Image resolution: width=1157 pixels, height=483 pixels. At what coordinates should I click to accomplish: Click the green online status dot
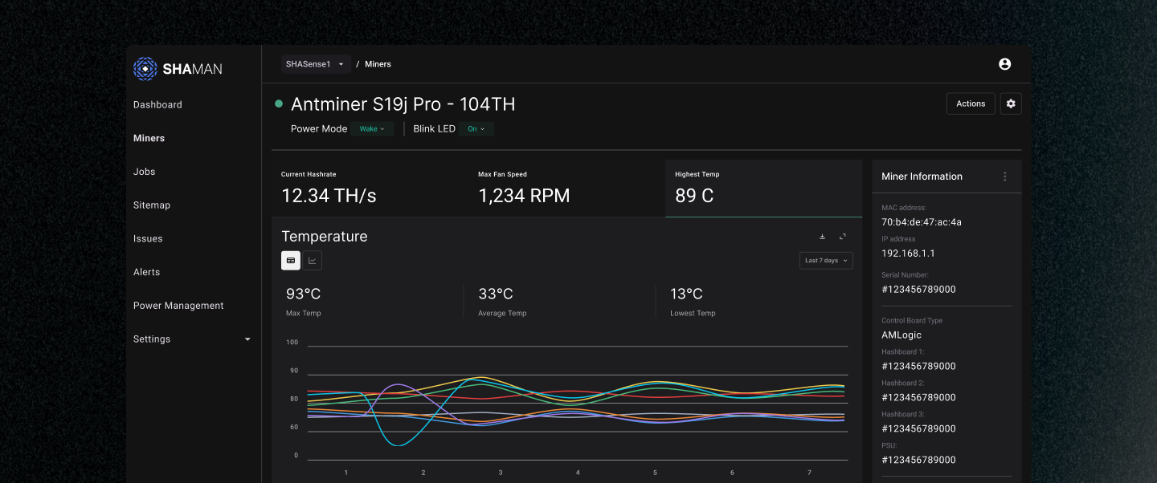(x=279, y=103)
